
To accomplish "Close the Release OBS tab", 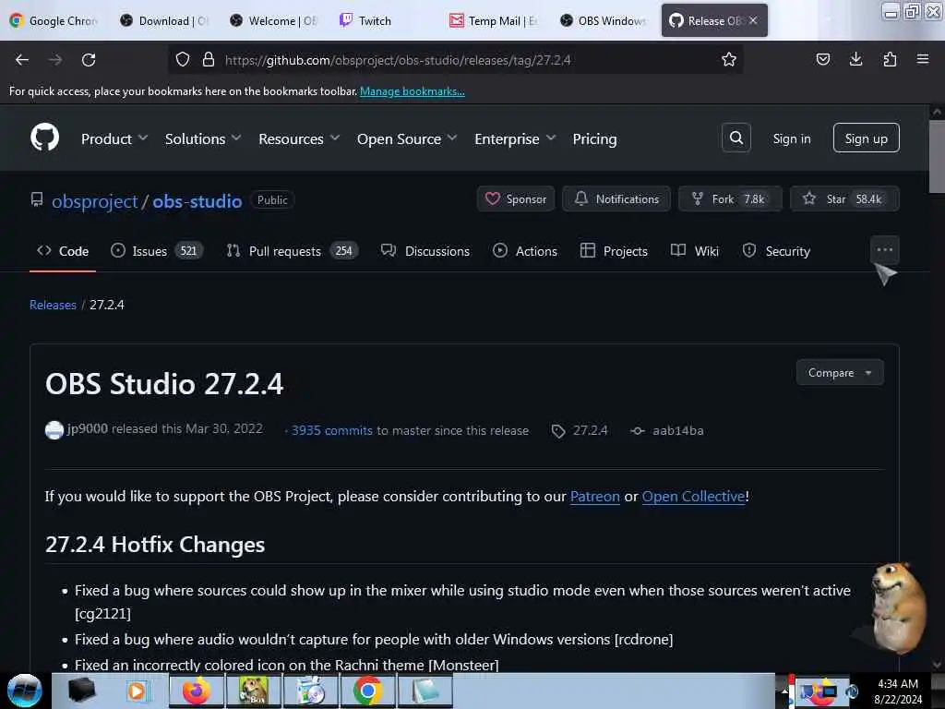I will [x=753, y=20].
